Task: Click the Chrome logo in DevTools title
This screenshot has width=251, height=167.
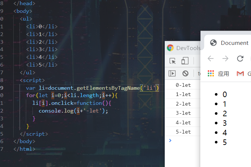Action: 170,48
